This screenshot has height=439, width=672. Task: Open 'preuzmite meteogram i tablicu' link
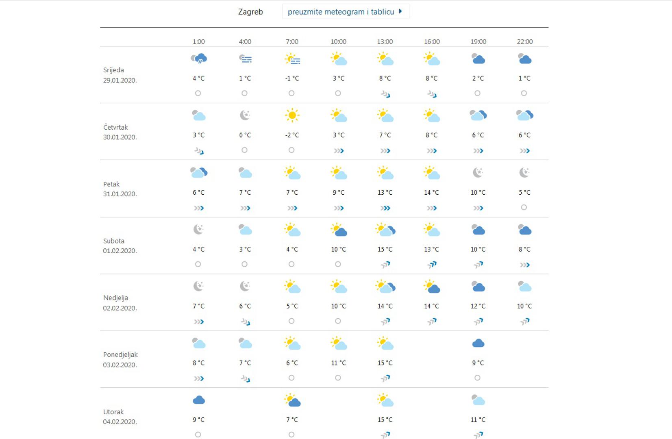[x=341, y=12]
